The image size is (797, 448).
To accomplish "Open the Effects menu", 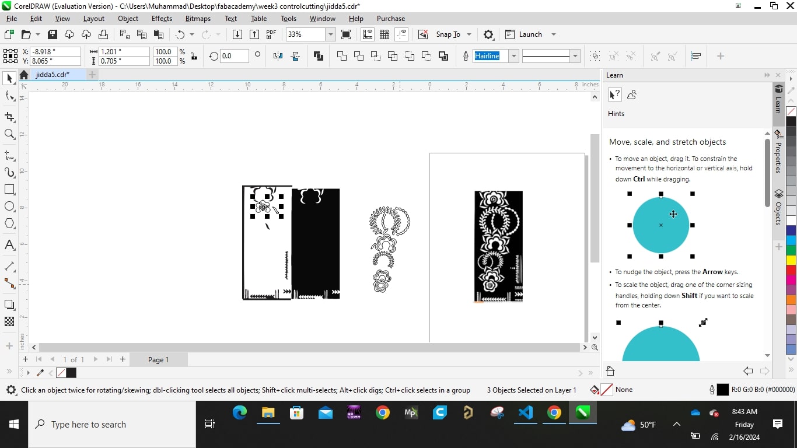I will 162,19.
